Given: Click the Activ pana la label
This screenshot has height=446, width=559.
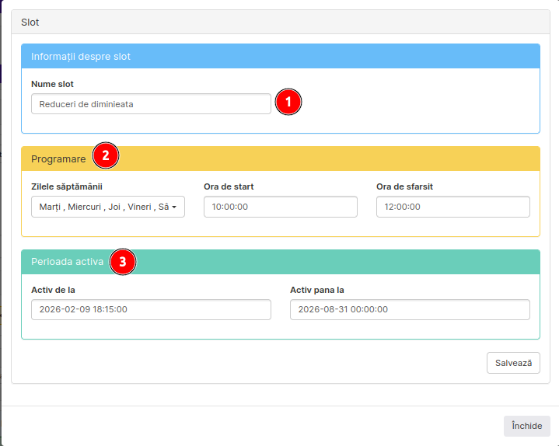Looking at the screenshot, I should click(317, 290).
